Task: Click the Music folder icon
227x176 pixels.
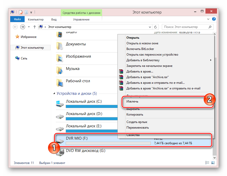Action: tap(60, 70)
